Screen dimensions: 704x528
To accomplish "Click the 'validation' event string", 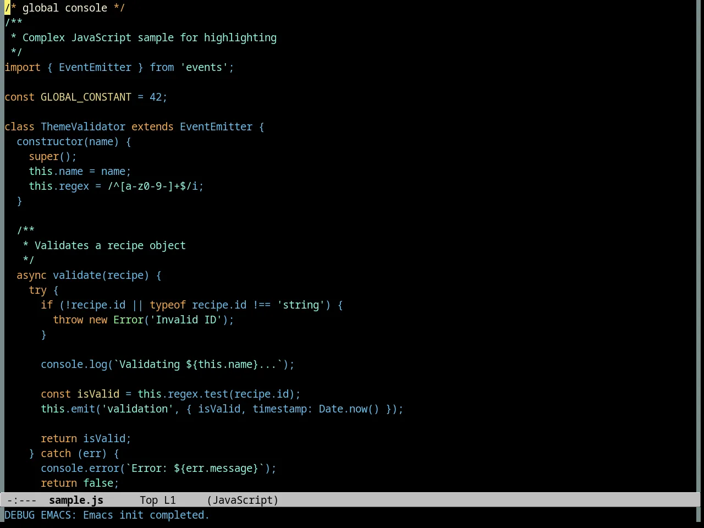I will click(137, 409).
